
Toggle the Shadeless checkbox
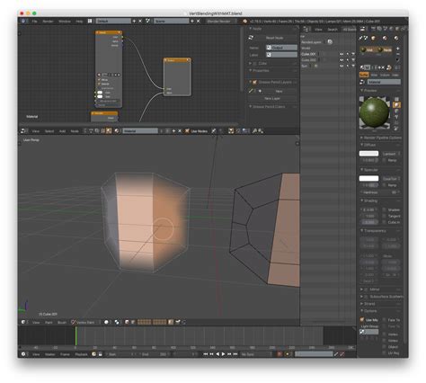click(384, 209)
